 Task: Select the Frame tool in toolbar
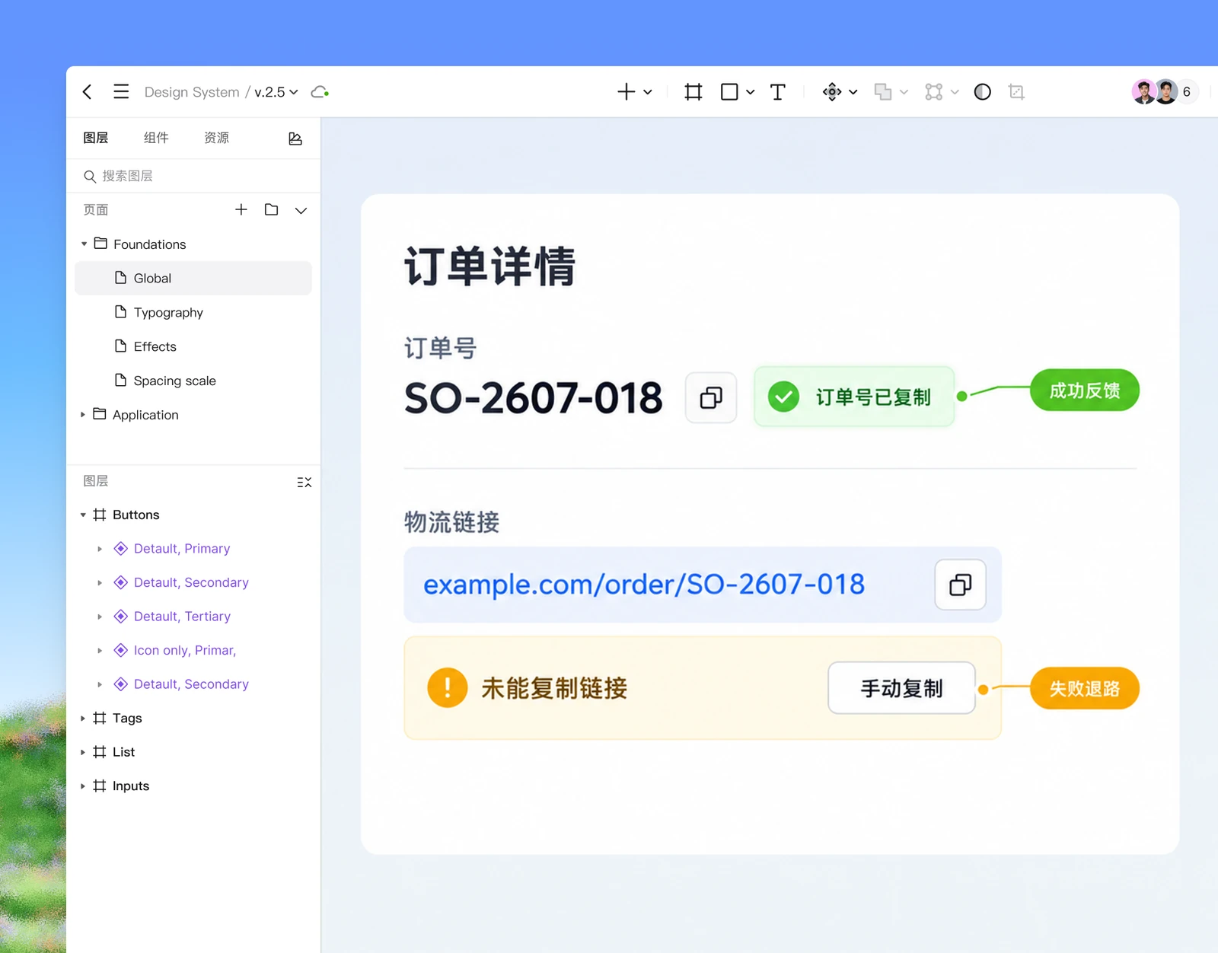693,92
